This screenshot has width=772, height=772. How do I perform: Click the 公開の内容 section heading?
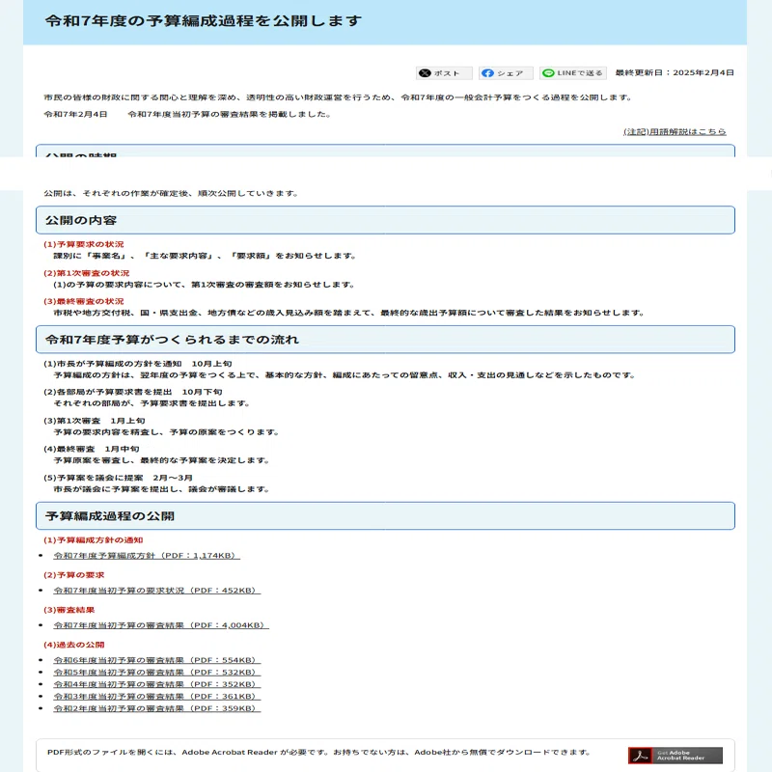pyautogui.click(x=385, y=220)
